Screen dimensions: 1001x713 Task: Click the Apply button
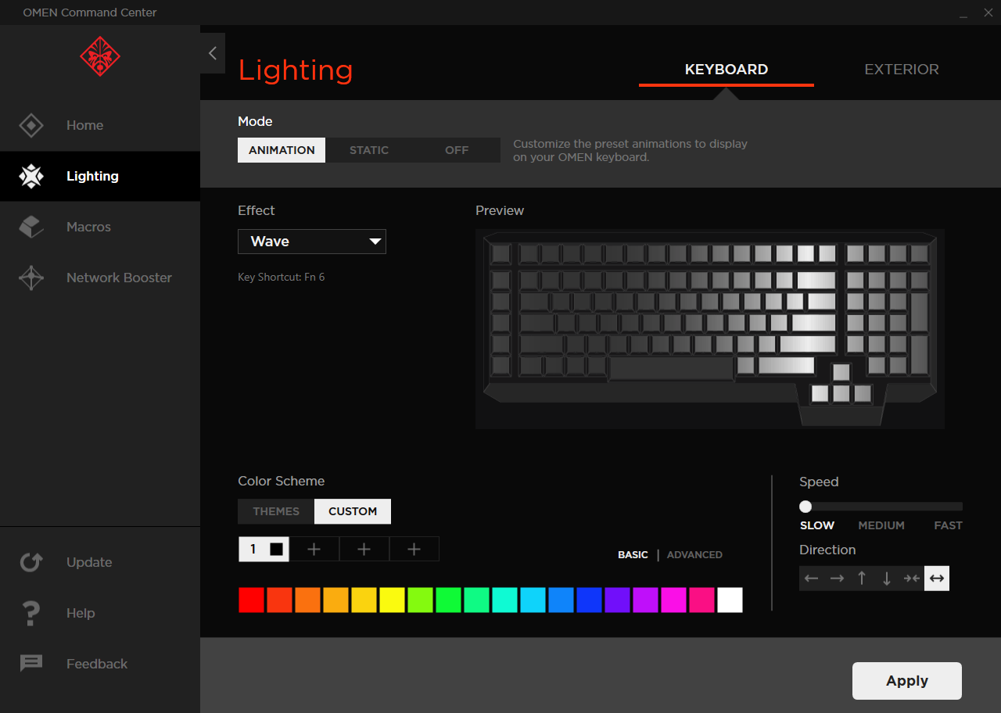(907, 681)
